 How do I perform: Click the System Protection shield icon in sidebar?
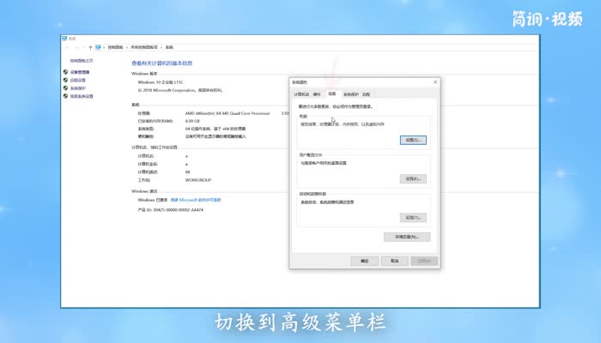(66, 88)
